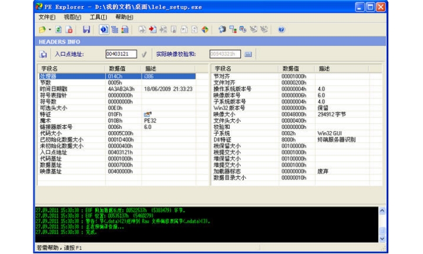Click the second greyed plug-in tool icon
This screenshot has width=423, height=254.
[264, 29]
